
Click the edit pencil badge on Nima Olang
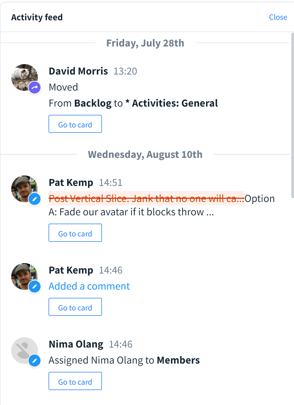pos(35,361)
